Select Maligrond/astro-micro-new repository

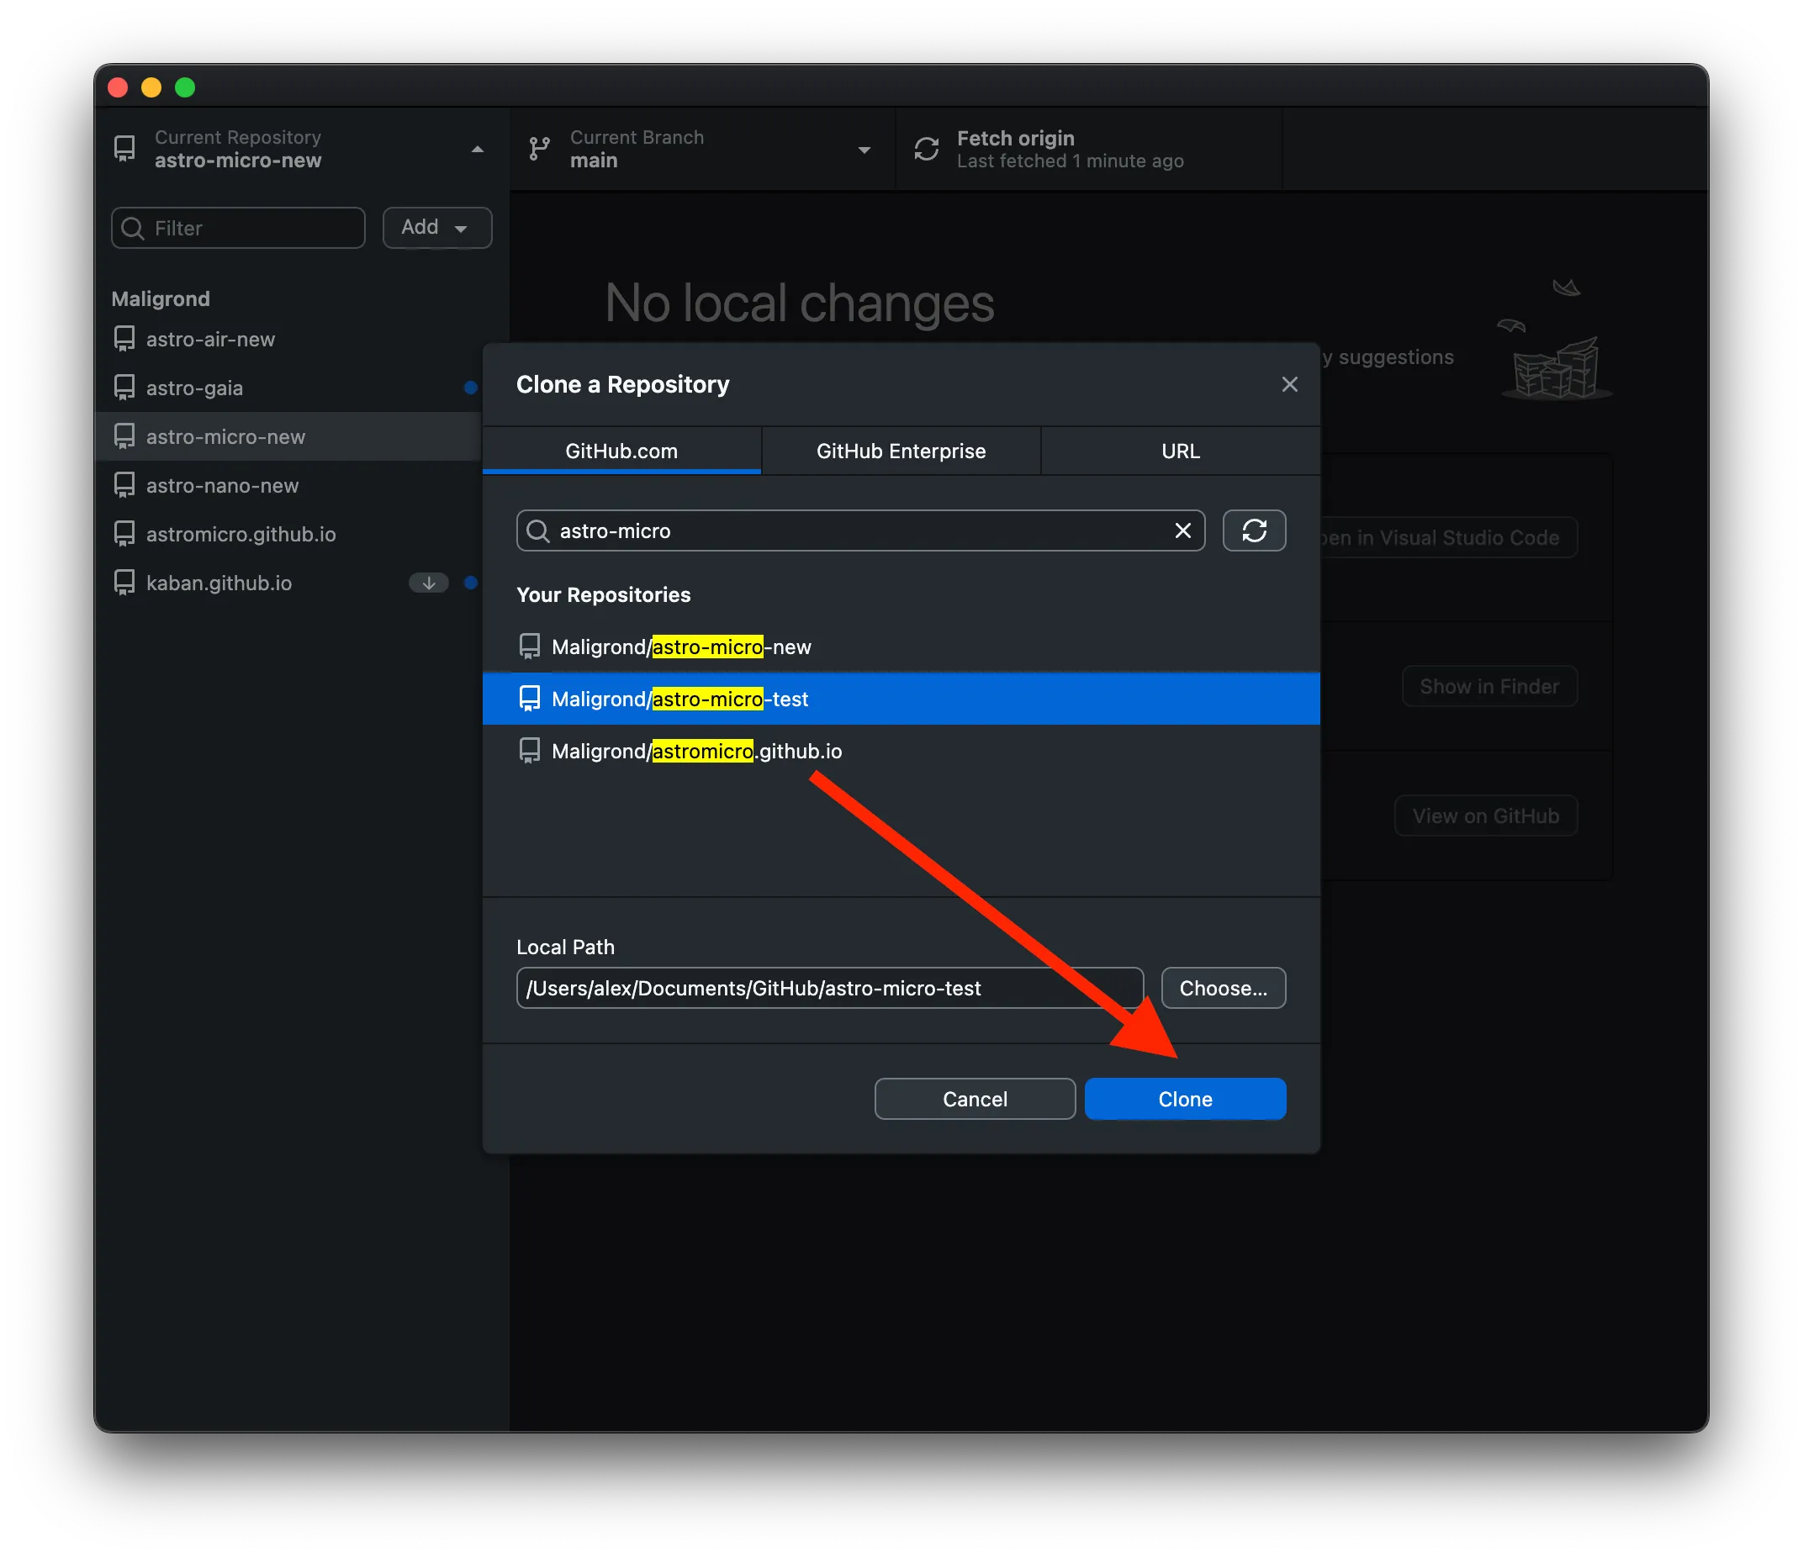(901, 647)
